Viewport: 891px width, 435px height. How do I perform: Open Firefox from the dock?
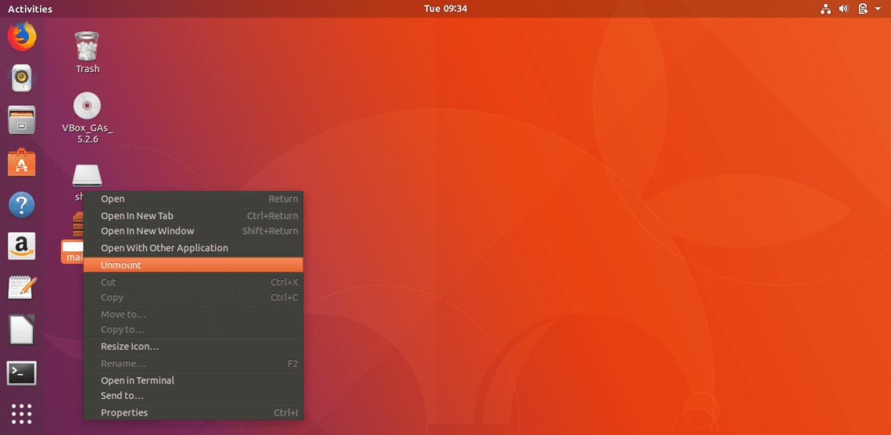point(22,37)
